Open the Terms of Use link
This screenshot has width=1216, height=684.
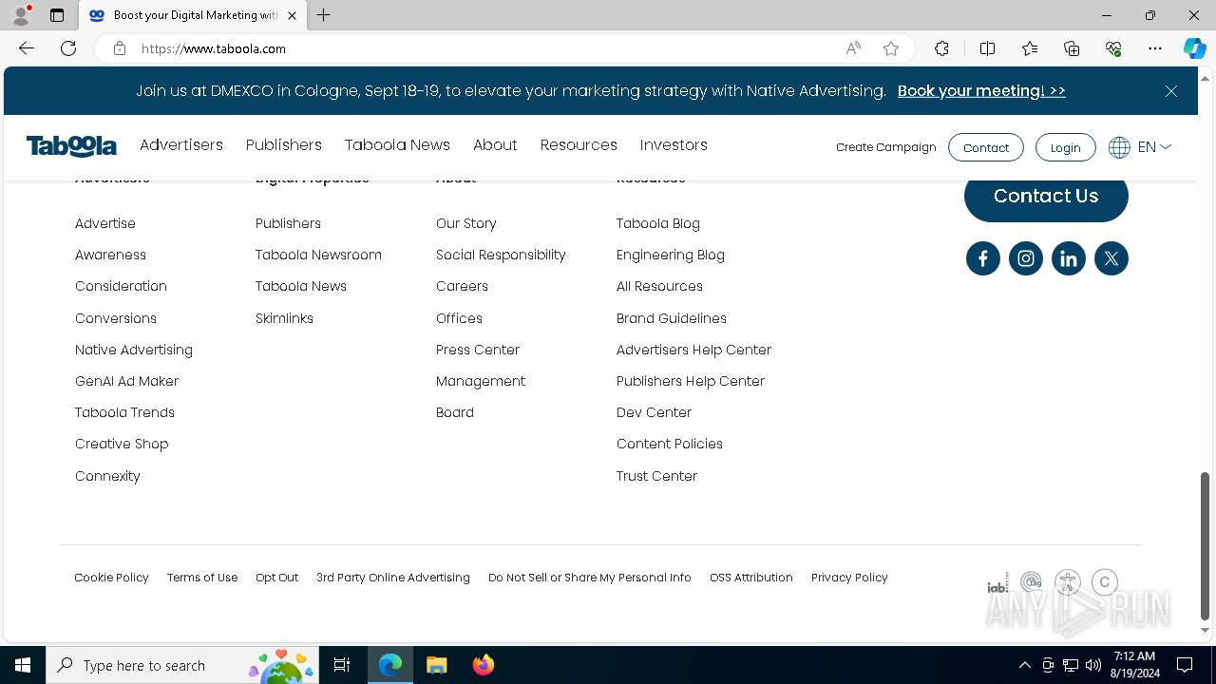(202, 578)
